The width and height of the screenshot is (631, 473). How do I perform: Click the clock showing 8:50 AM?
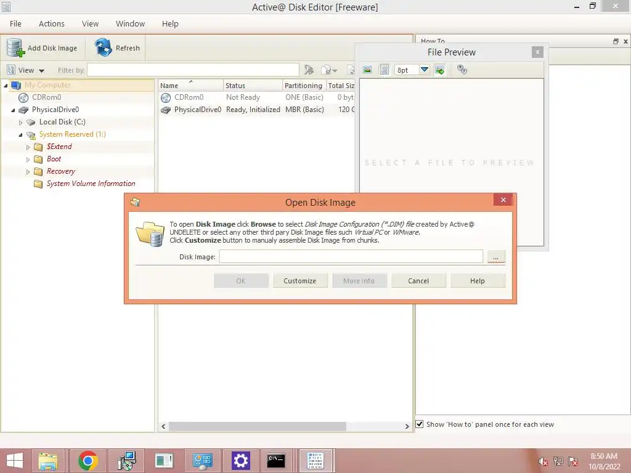tap(604, 456)
